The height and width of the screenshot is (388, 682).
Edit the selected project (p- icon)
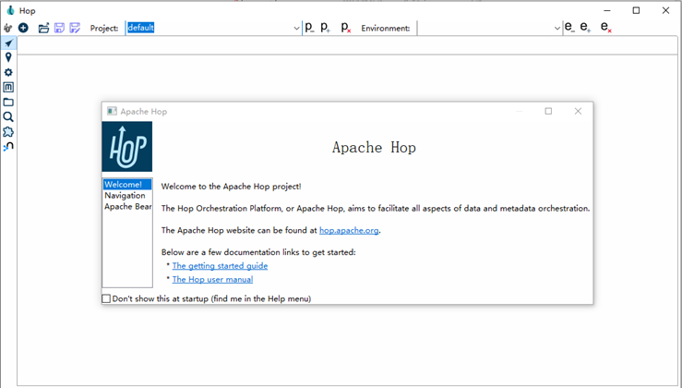(x=309, y=28)
